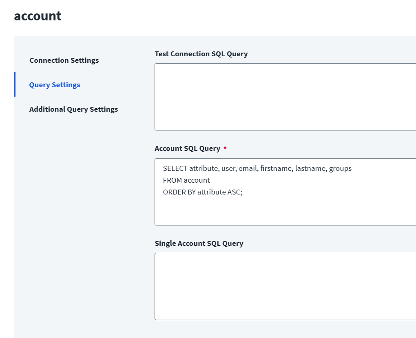
Task: Click the red required asterisk
Action: [x=225, y=148]
